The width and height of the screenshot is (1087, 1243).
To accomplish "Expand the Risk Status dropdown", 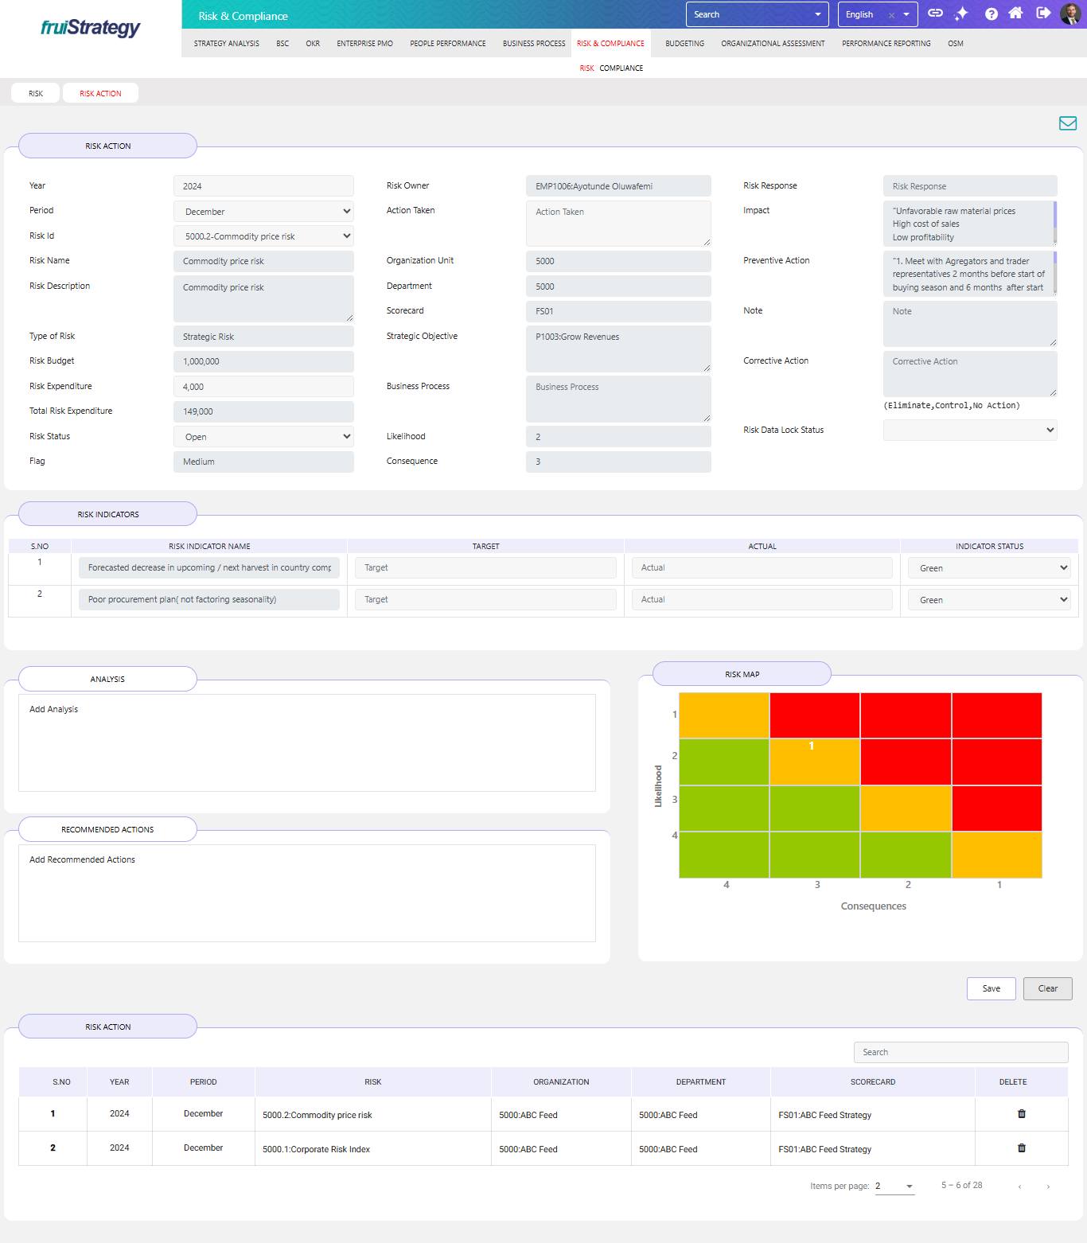I will point(263,437).
